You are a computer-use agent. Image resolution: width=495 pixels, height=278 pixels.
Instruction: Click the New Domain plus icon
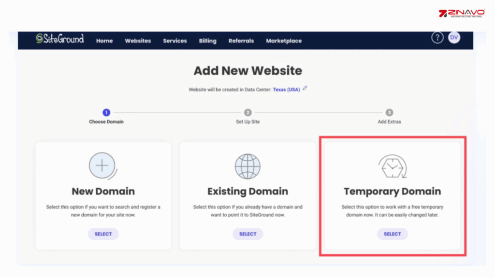click(102, 166)
